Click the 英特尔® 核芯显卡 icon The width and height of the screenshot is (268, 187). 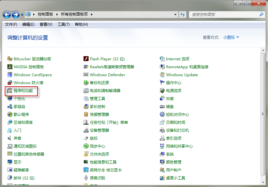pos(86,170)
